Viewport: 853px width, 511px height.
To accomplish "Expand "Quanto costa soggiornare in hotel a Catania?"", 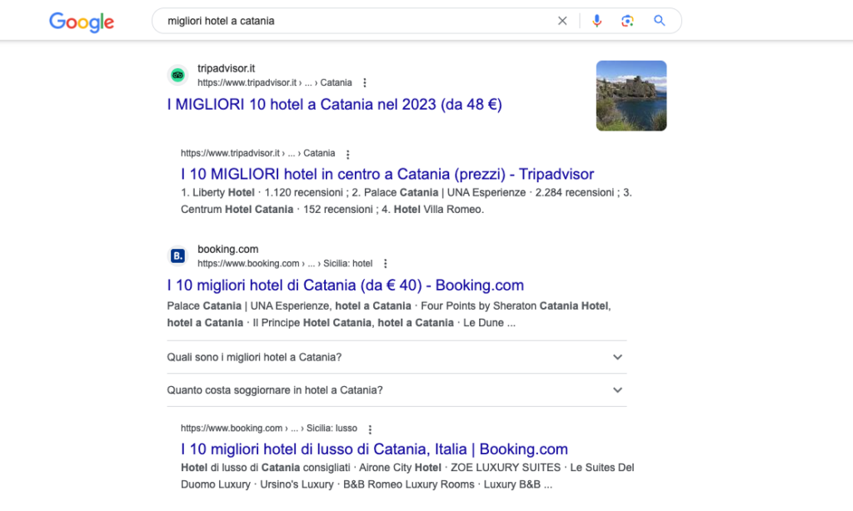I will [397, 389].
